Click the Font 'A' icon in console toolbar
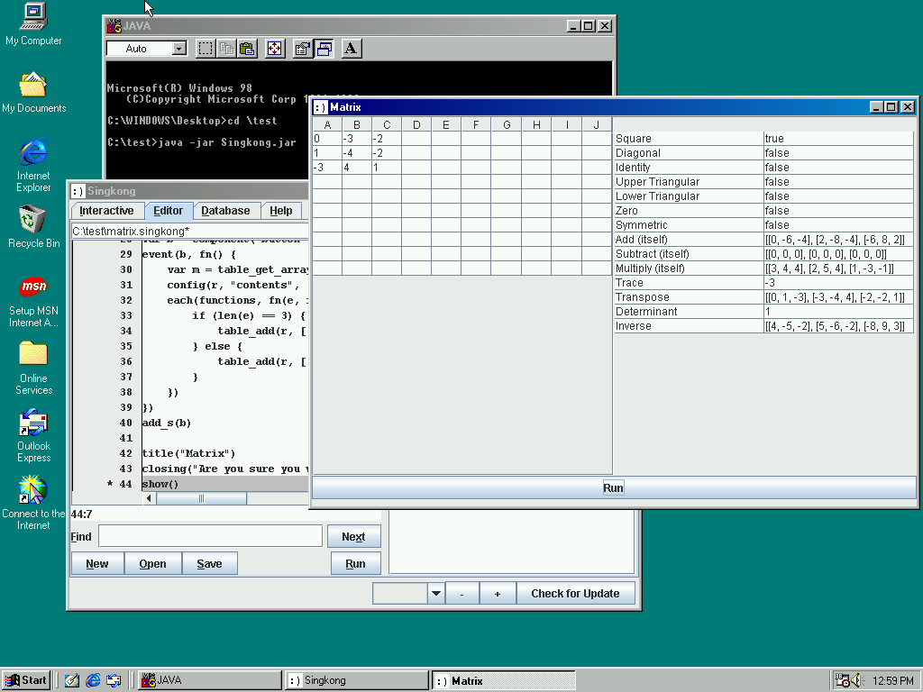Image resolution: width=923 pixels, height=692 pixels. (352, 49)
